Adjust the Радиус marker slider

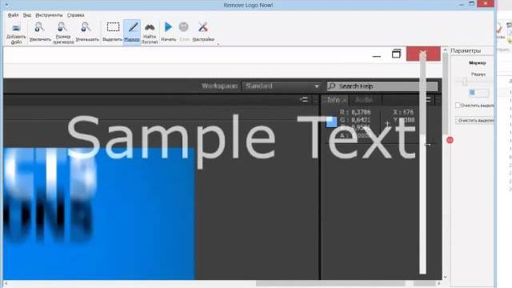pyautogui.click(x=464, y=82)
